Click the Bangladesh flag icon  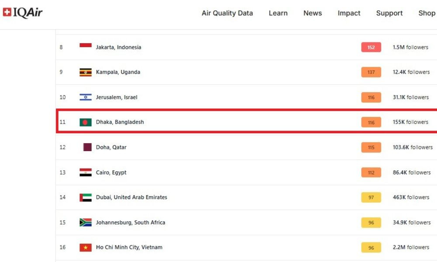86,122
